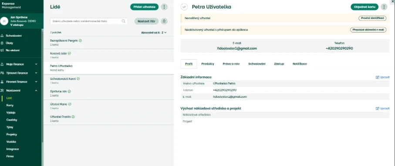Switch to the Schvalování tab
Viewport: 395px width, 166px height.
(257, 64)
